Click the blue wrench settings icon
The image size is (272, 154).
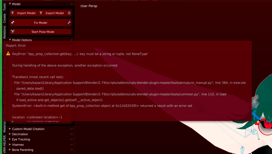click(69, 22)
